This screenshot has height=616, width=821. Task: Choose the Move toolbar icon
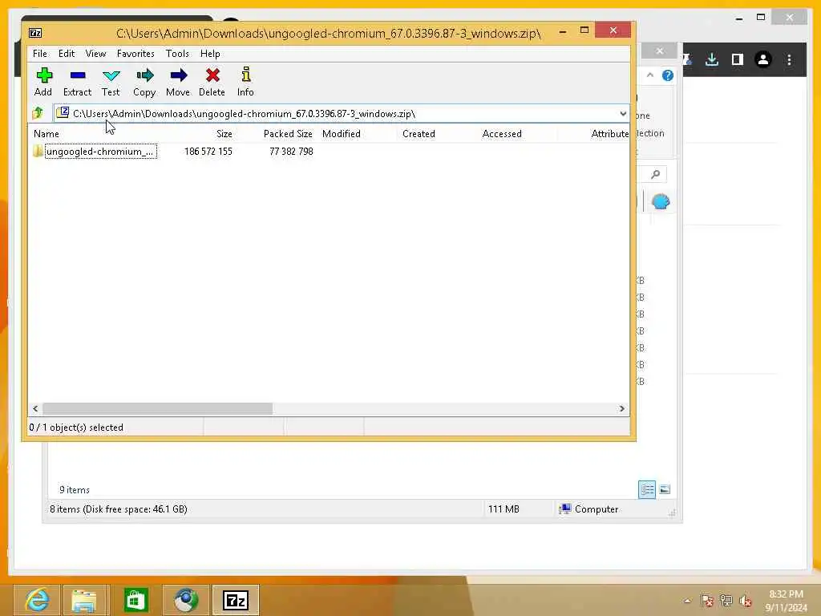(x=178, y=82)
